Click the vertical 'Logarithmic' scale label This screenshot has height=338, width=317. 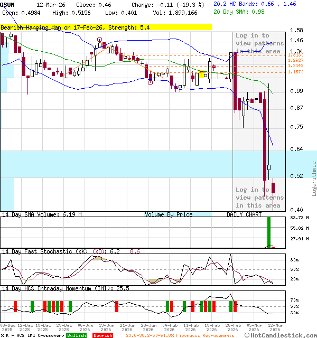[314, 178]
